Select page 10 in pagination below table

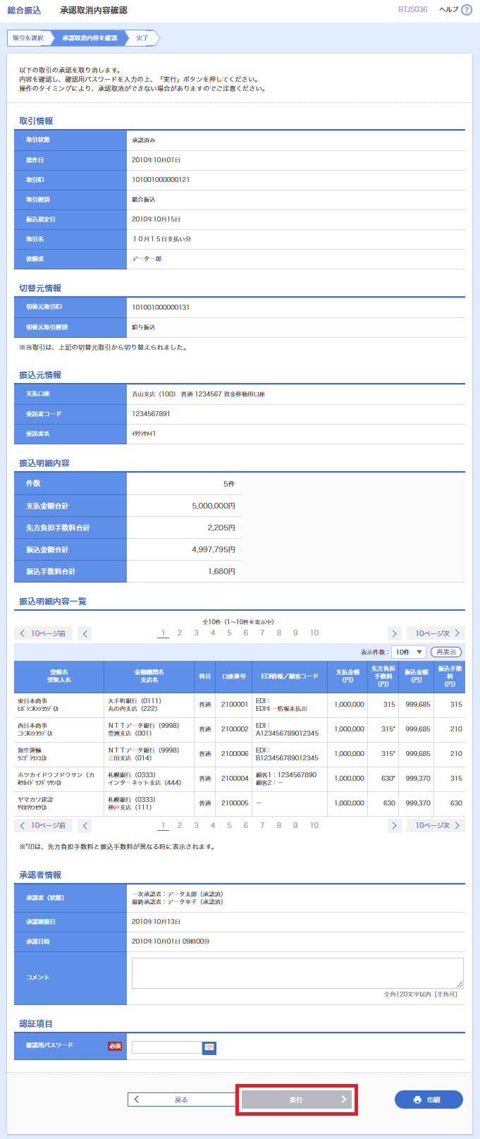[x=314, y=825]
